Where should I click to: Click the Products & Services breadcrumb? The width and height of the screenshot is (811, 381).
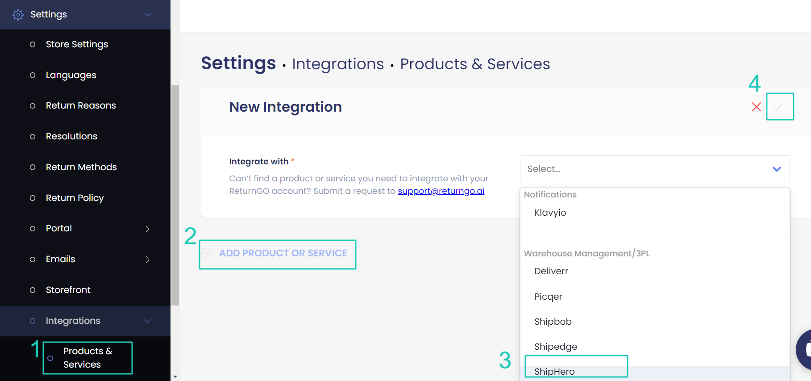pyautogui.click(x=475, y=64)
